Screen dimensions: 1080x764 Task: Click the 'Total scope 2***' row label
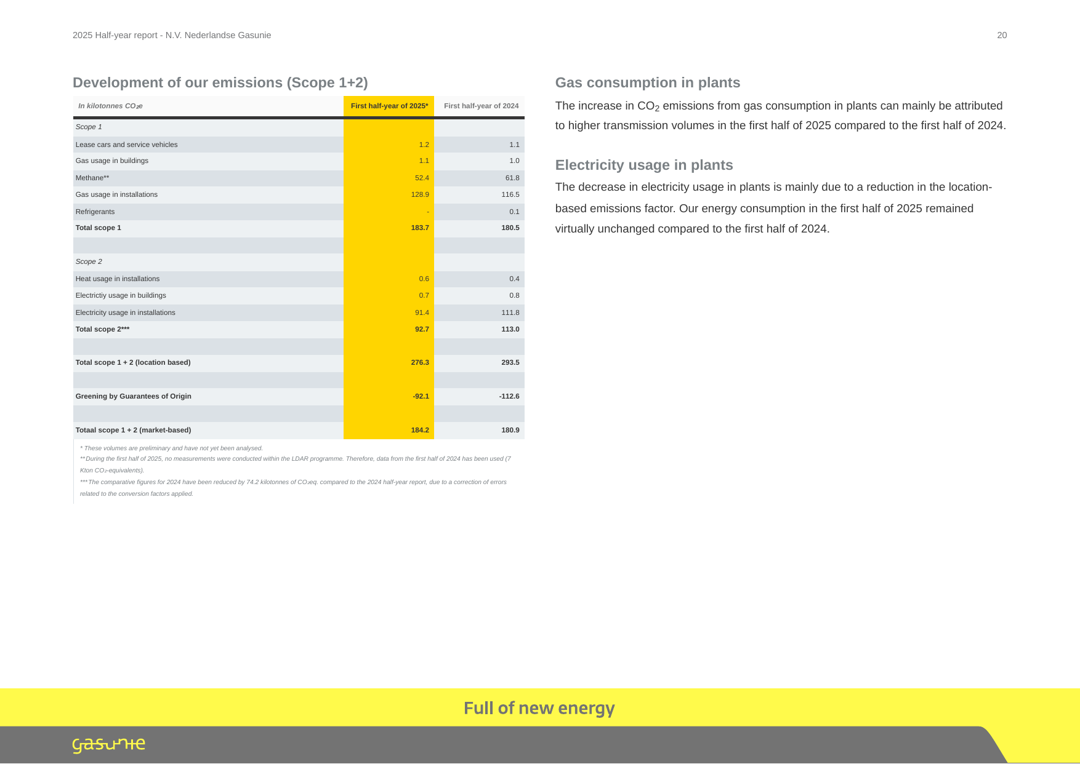click(102, 329)
